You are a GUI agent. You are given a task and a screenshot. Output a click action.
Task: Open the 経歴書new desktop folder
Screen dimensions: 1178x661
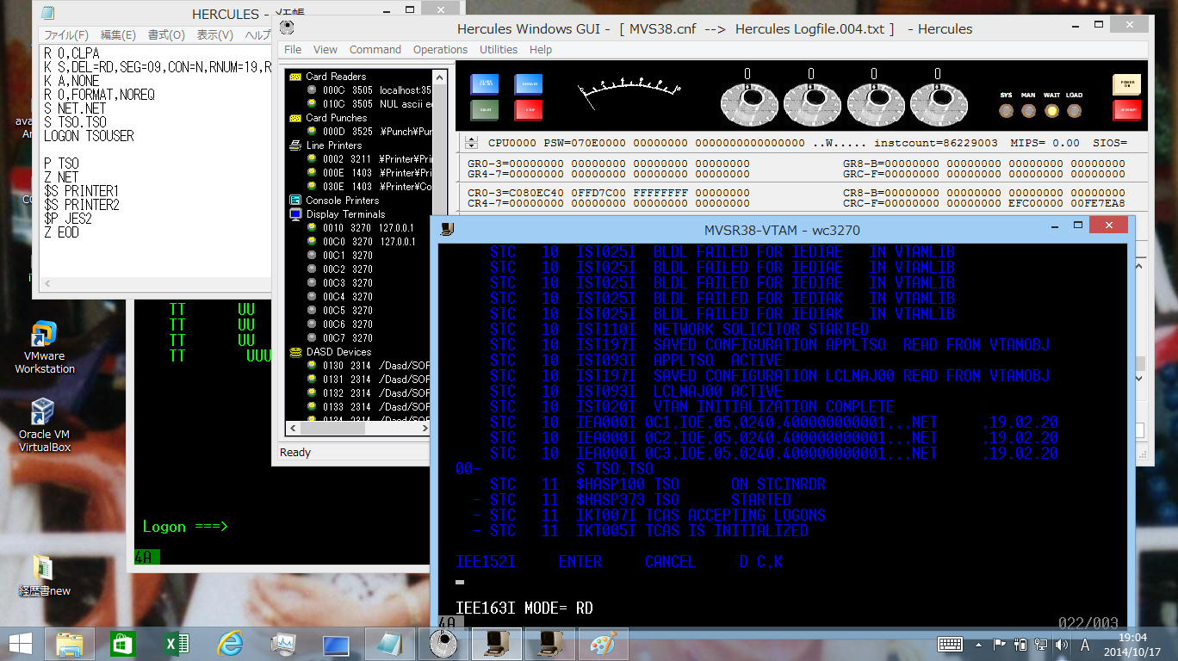[x=45, y=577]
